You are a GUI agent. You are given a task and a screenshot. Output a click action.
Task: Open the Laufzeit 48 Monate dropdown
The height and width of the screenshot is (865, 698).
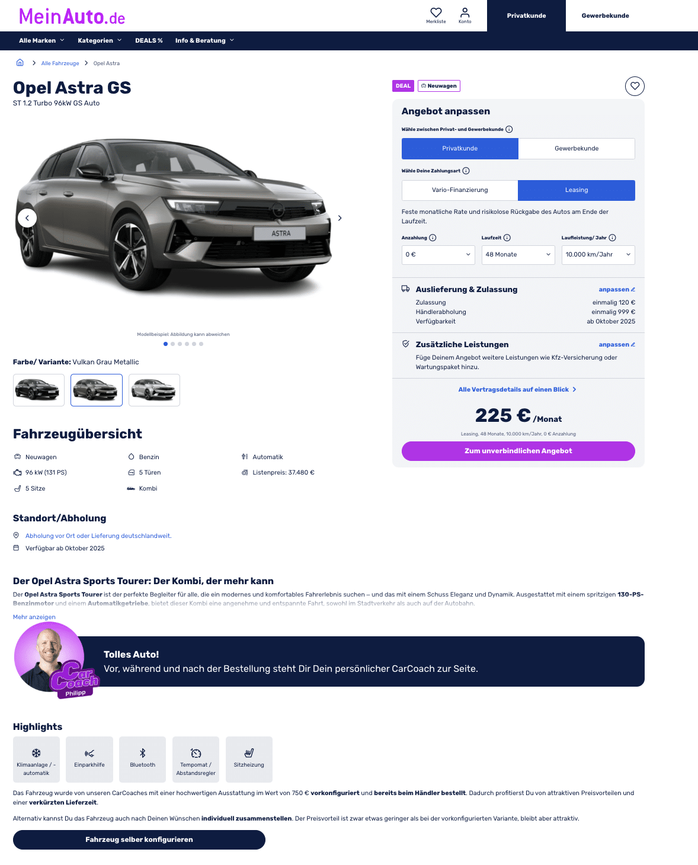pos(518,255)
